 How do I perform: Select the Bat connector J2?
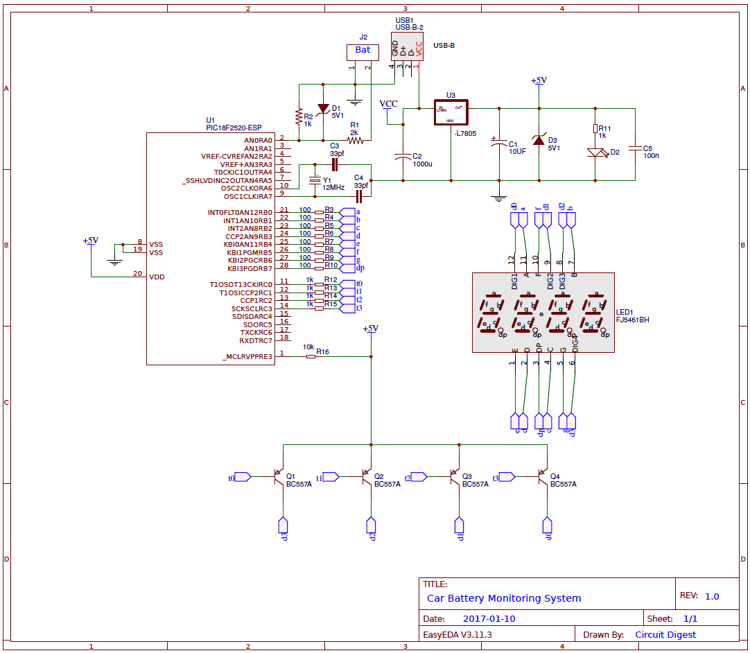[x=362, y=51]
